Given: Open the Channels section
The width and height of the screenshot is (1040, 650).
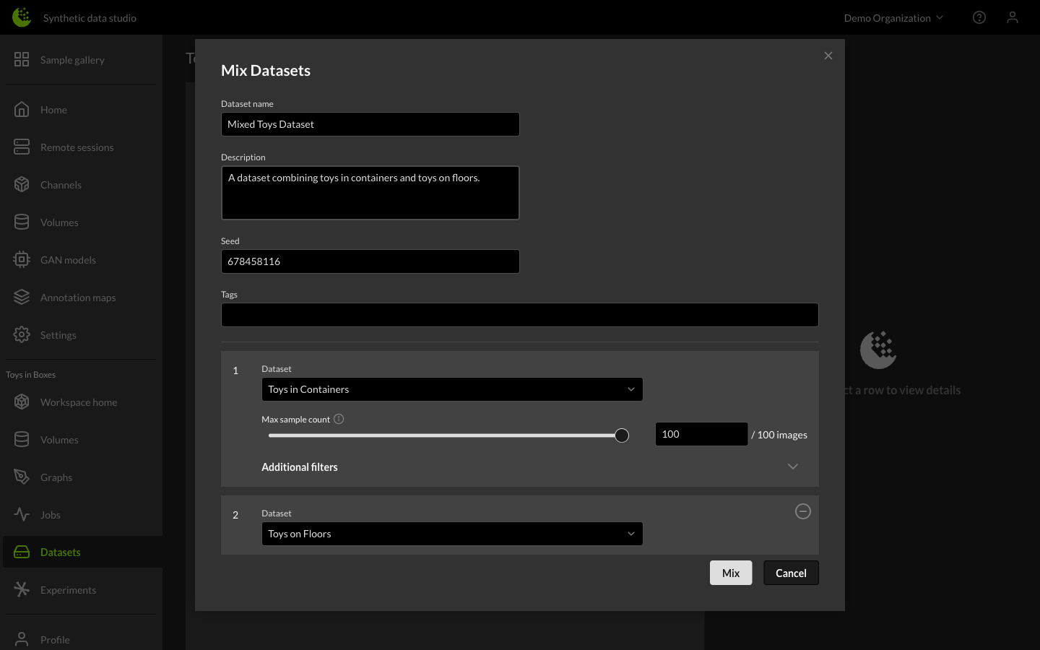Looking at the screenshot, I should pyautogui.click(x=61, y=184).
